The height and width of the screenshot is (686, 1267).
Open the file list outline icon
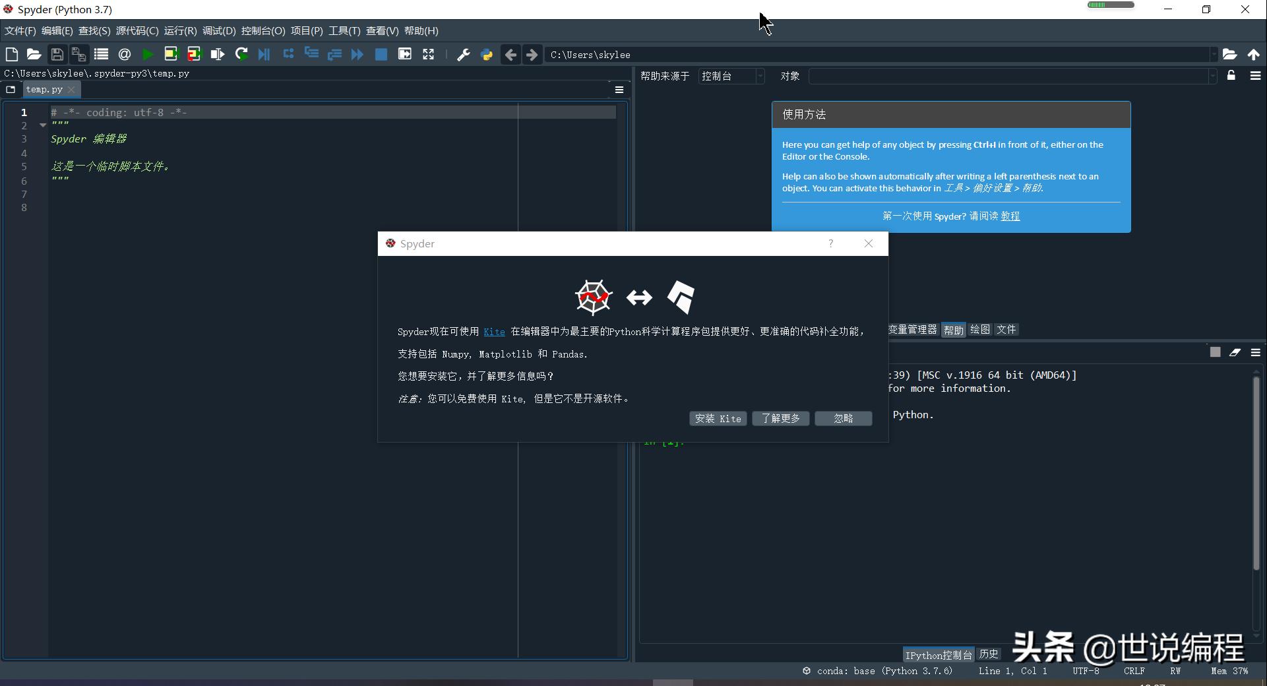(101, 54)
